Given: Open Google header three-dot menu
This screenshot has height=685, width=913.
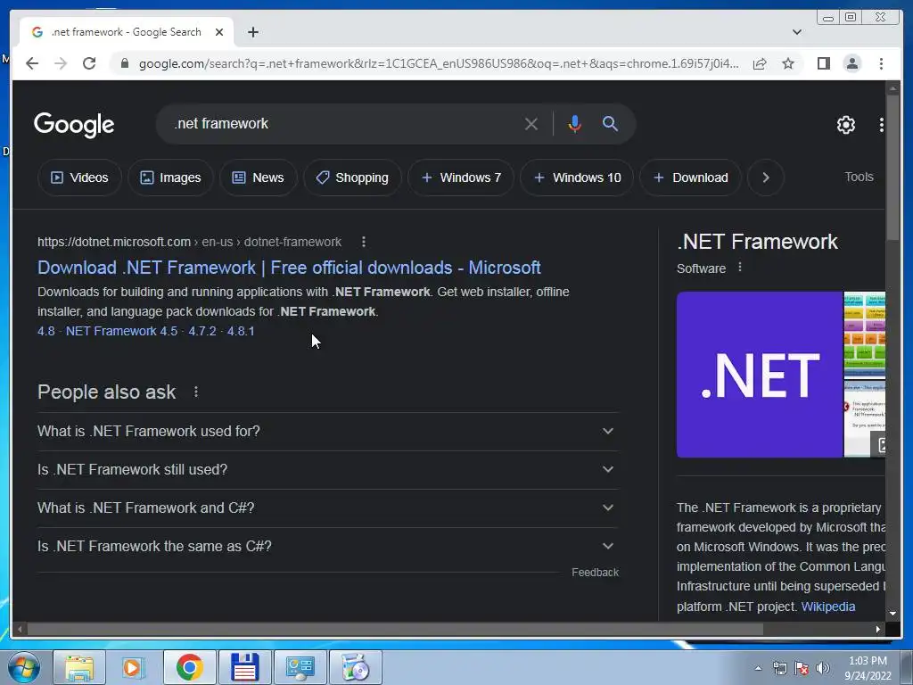Looking at the screenshot, I should (881, 124).
